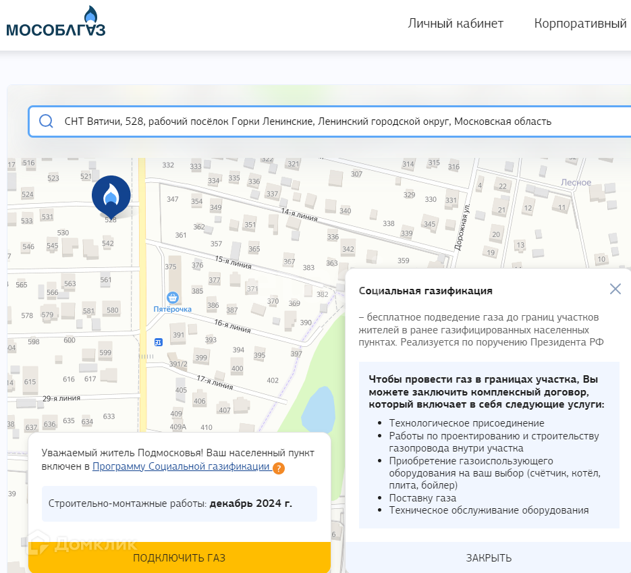The height and width of the screenshot is (573, 631).
Task: Click the 15-я линия street label
Action: click(234, 263)
